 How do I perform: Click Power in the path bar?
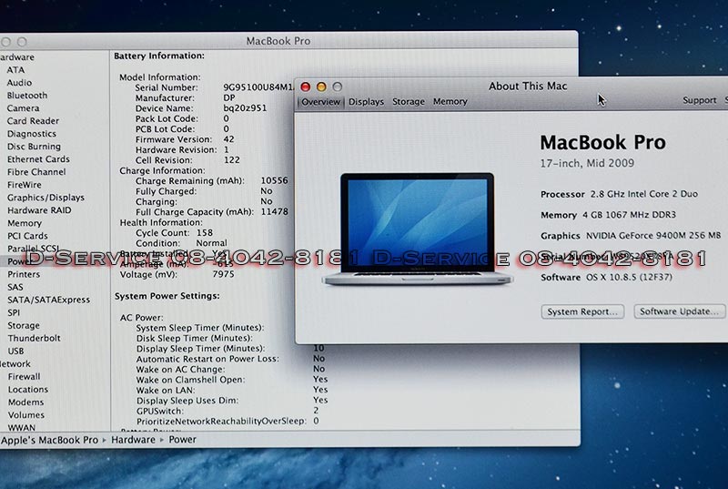pos(183,440)
